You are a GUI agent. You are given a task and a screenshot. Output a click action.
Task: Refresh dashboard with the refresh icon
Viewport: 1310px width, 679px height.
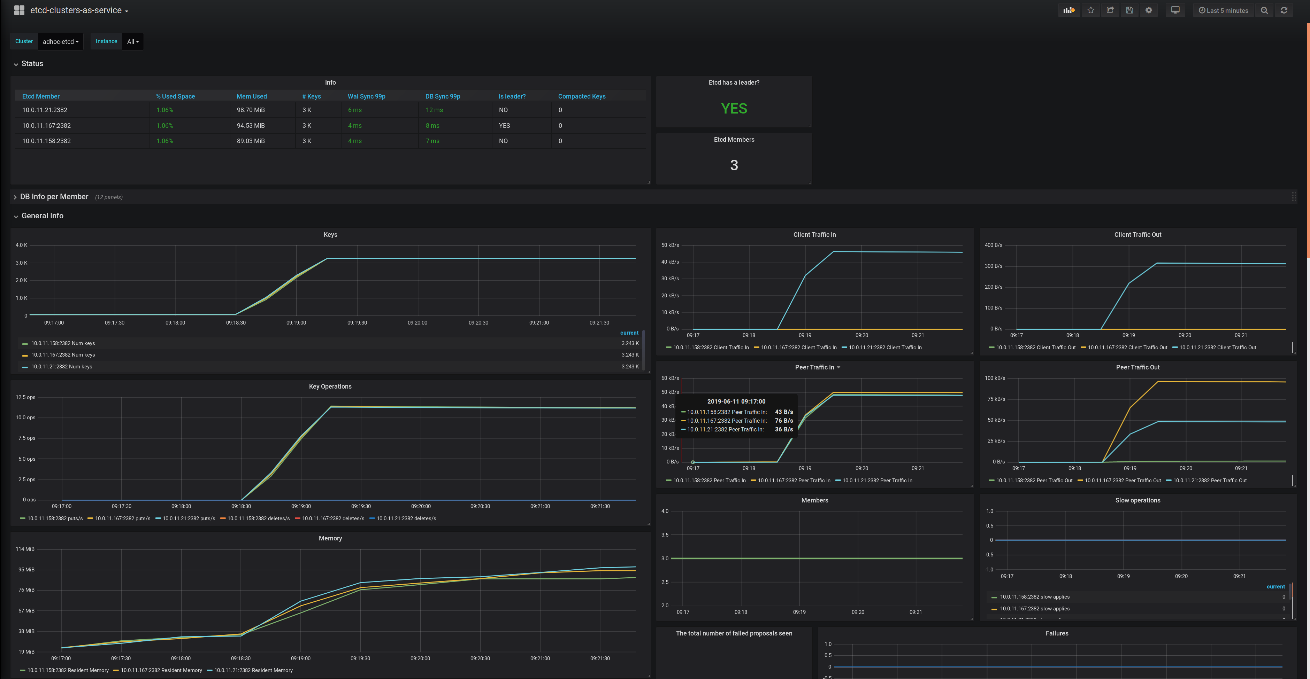pyautogui.click(x=1284, y=10)
